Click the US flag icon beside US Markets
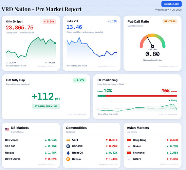This screenshot has width=186, height=170. click(x=7, y=129)
